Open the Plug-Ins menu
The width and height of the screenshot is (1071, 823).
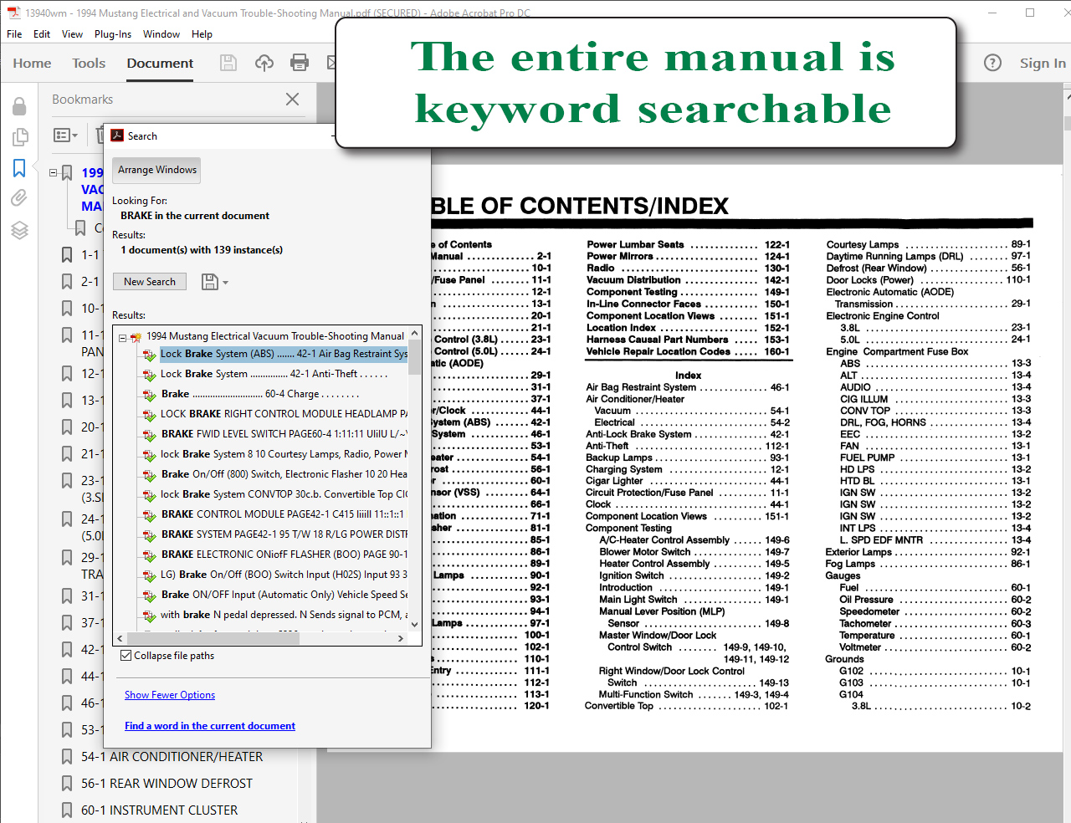113,34
